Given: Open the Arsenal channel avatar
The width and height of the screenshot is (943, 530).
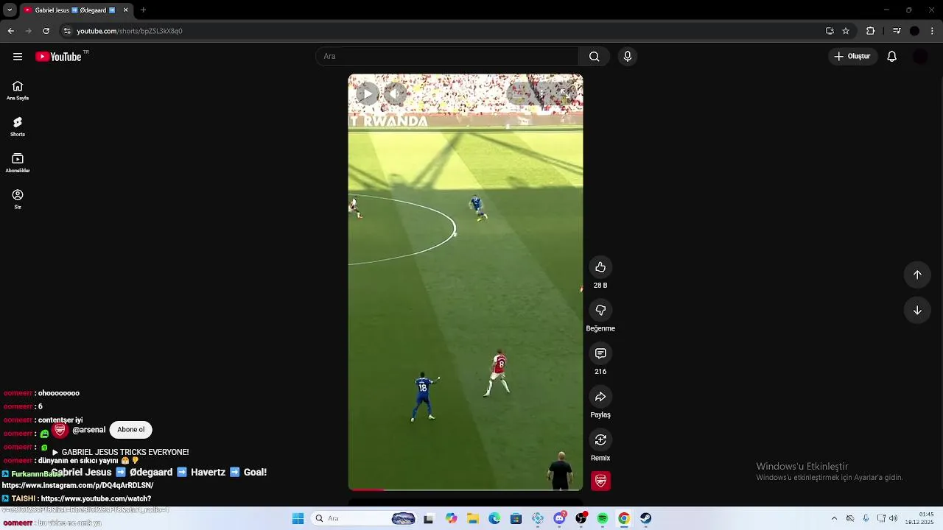Looking at the screenshot, I should tap(60, 430).
